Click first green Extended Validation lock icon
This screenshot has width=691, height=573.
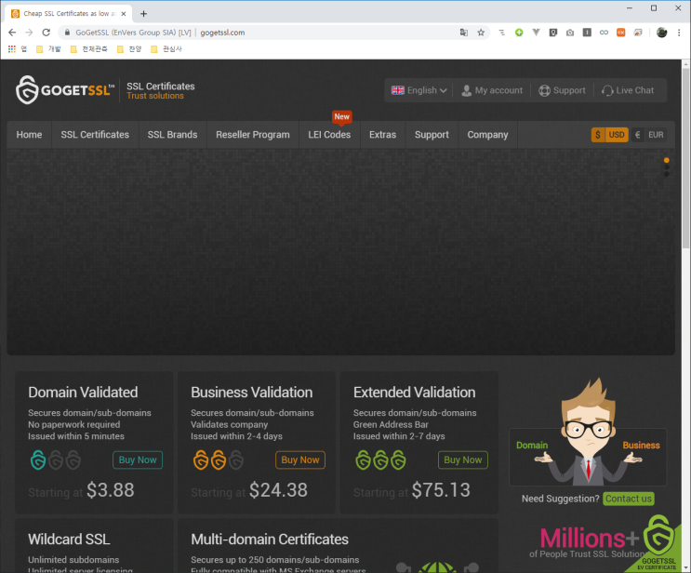363,460
